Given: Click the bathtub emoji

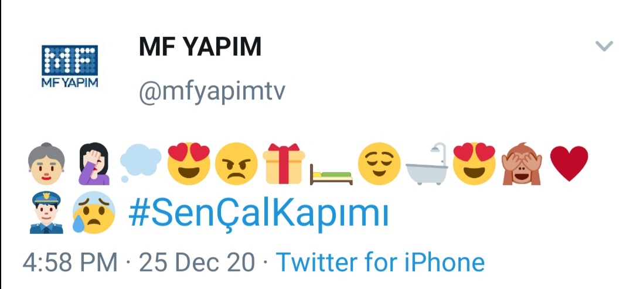Looking at the screenshot, I should (x=427, y=164).
